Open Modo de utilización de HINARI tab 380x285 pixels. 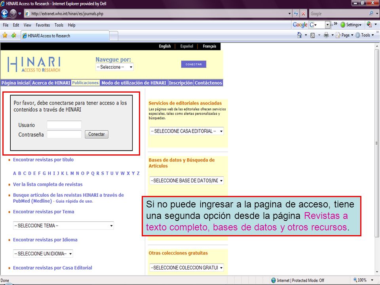pyautogui.click(x=134, y=83)
